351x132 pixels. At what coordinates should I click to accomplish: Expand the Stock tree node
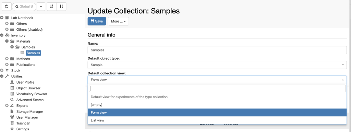(x=2, y=71)
